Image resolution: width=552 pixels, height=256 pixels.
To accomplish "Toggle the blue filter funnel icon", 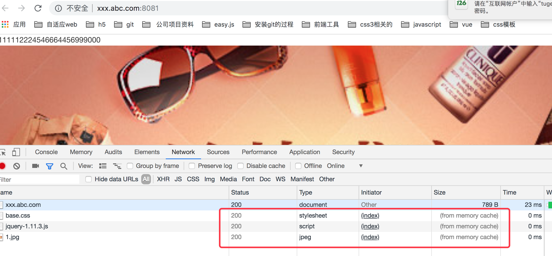I will click(49, 166).
